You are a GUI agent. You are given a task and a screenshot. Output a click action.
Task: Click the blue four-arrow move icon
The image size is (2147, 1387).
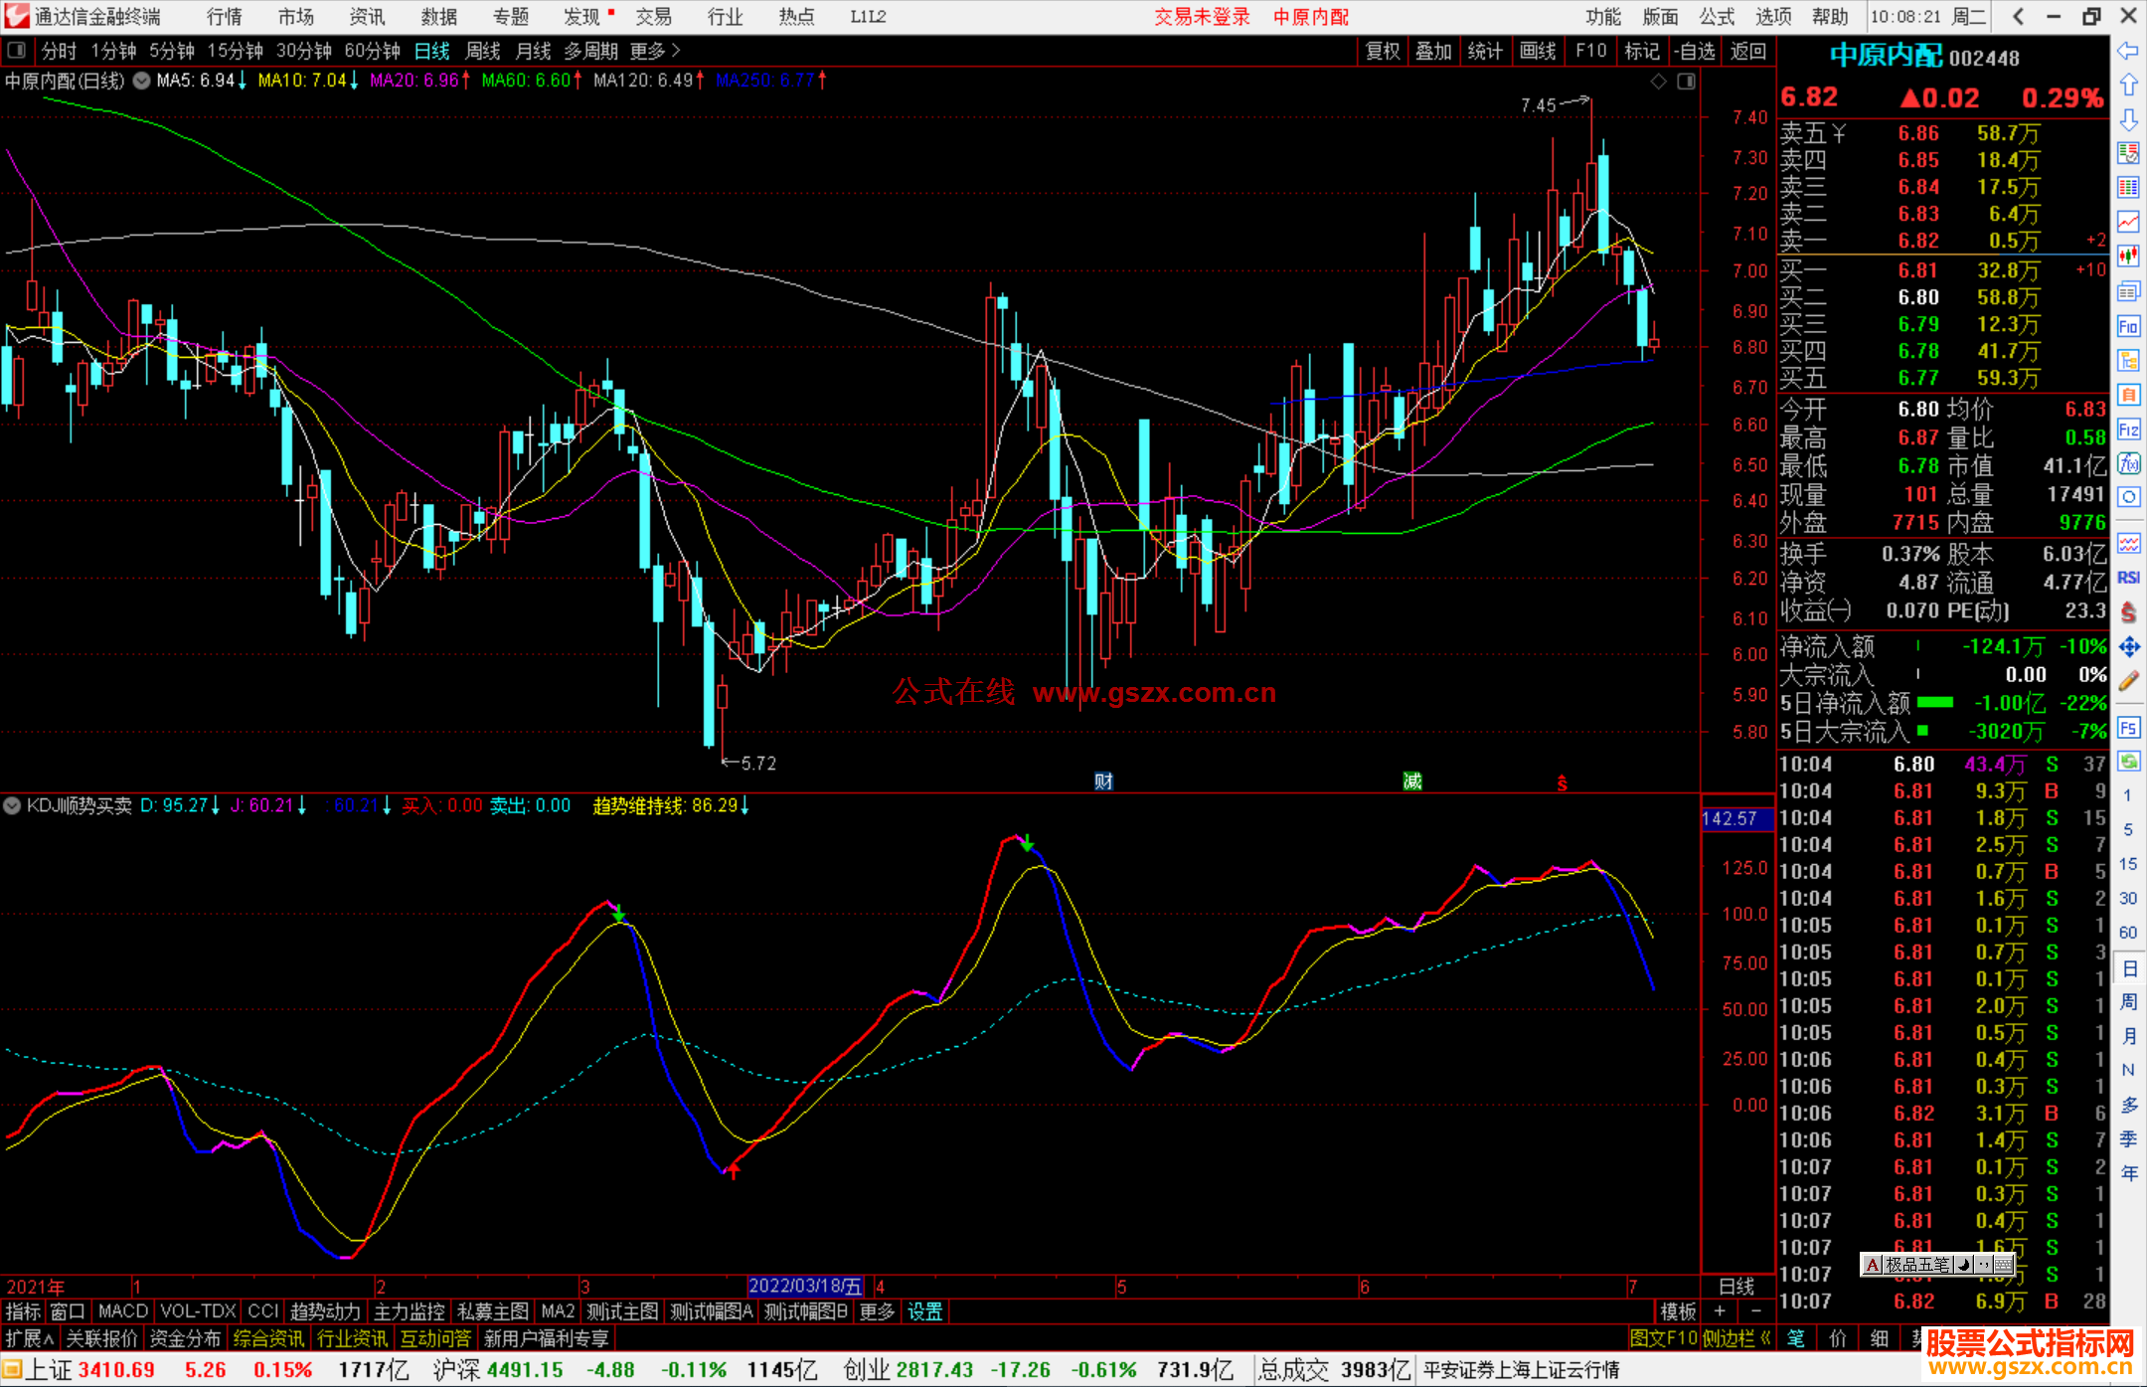coord(2128,647)
